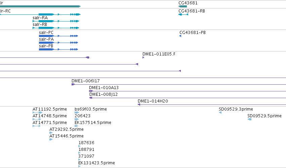The width and height of the screenshot is (286, 168).
Task: Select the SD09529.5prime EST feature
Action: pos(249,119)
